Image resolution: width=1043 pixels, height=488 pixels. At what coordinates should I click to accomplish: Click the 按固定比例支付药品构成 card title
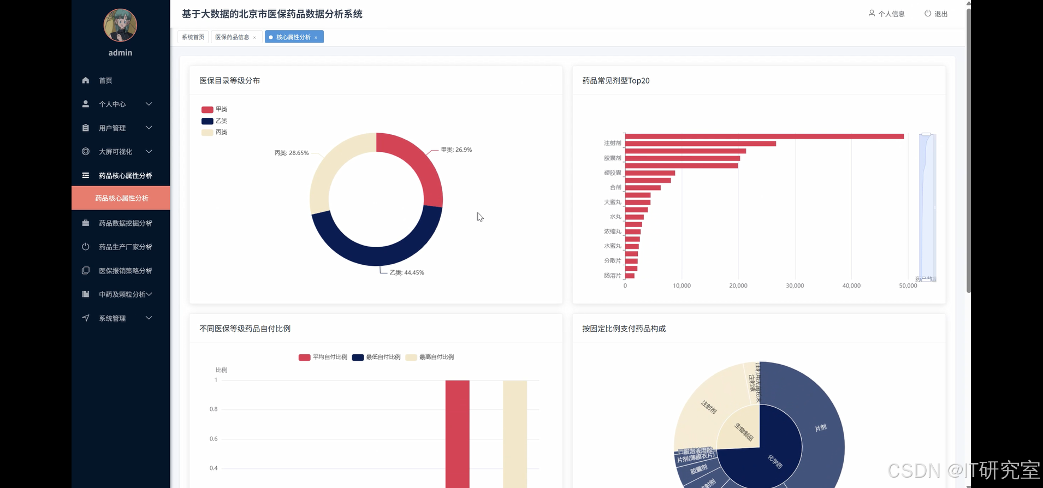(624, 329)
